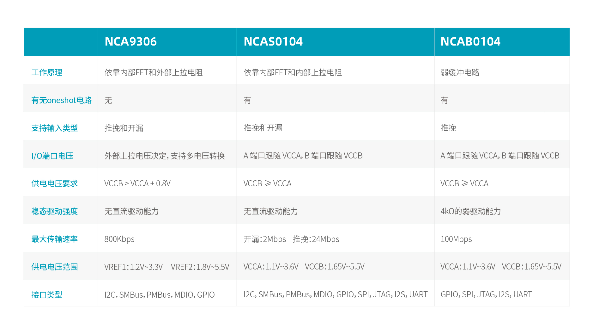
Task: Select the 推挽 cell under NCAB0104
Action: 448,128
